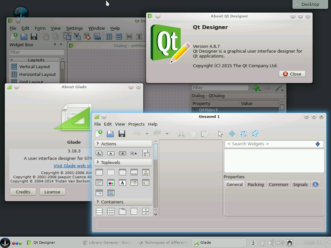Click the Save icon in Glade toolbar
Viewport: 331px width, 248px height.
pyautogui.click(x=122, y=134)
